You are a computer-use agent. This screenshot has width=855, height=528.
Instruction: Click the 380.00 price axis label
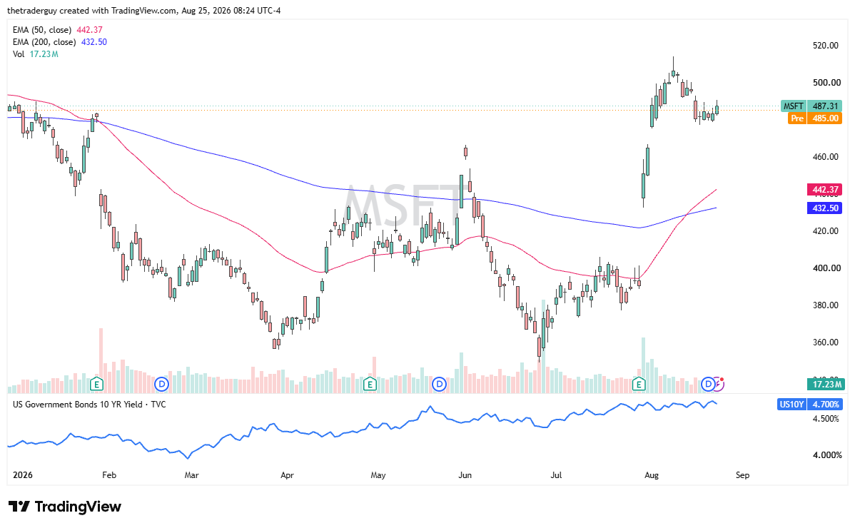(826, 305)
